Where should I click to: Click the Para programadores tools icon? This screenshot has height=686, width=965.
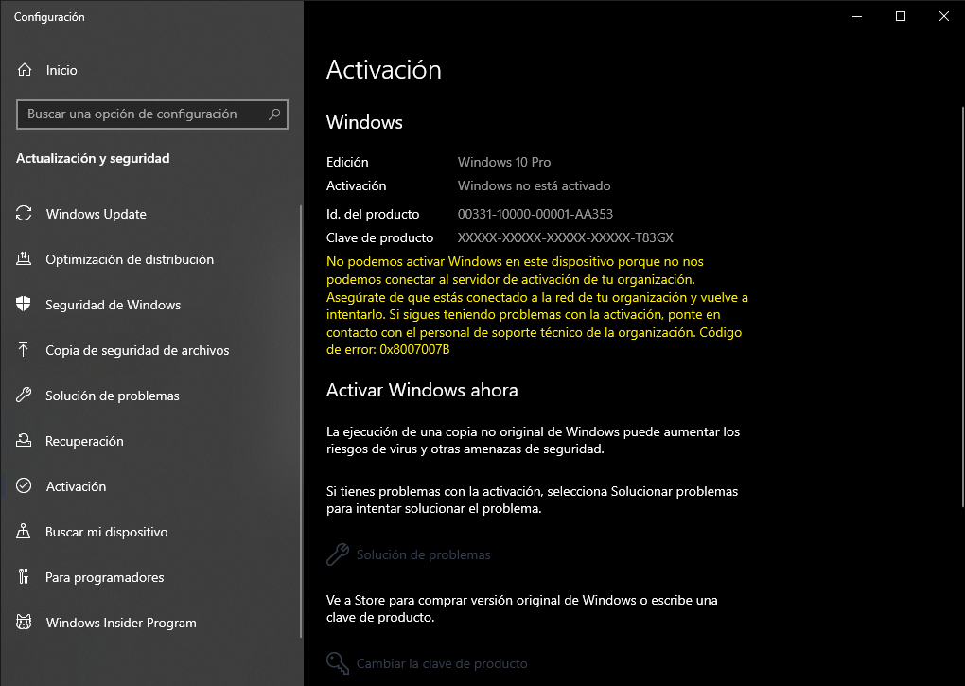coord(24,576)
